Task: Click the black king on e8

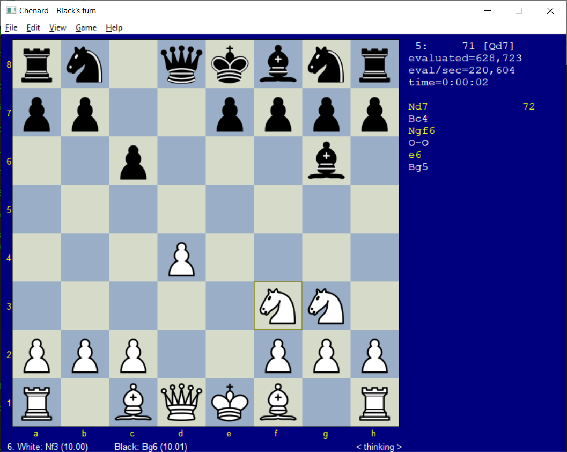Action: pos(230,64)
